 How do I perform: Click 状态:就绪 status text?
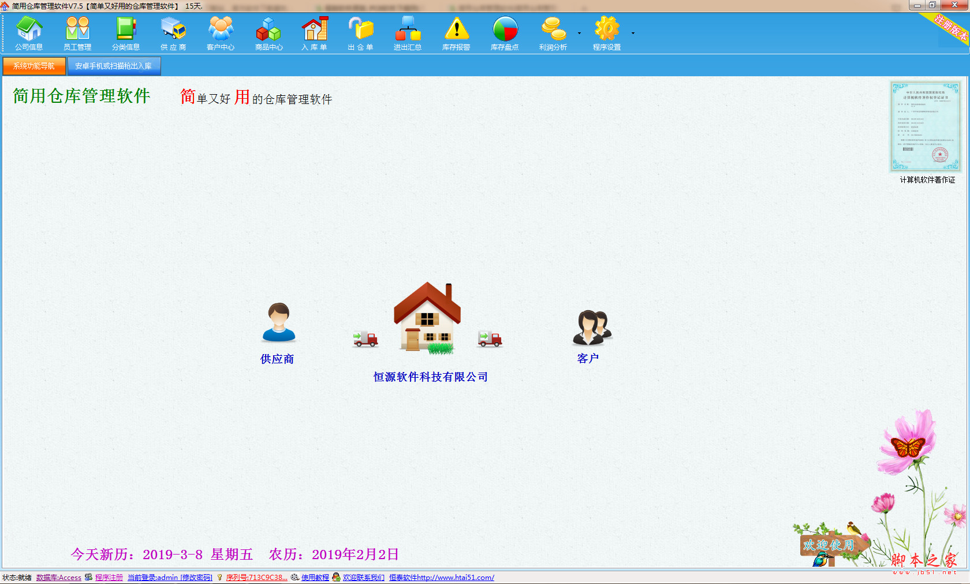[x=17, y=577]
